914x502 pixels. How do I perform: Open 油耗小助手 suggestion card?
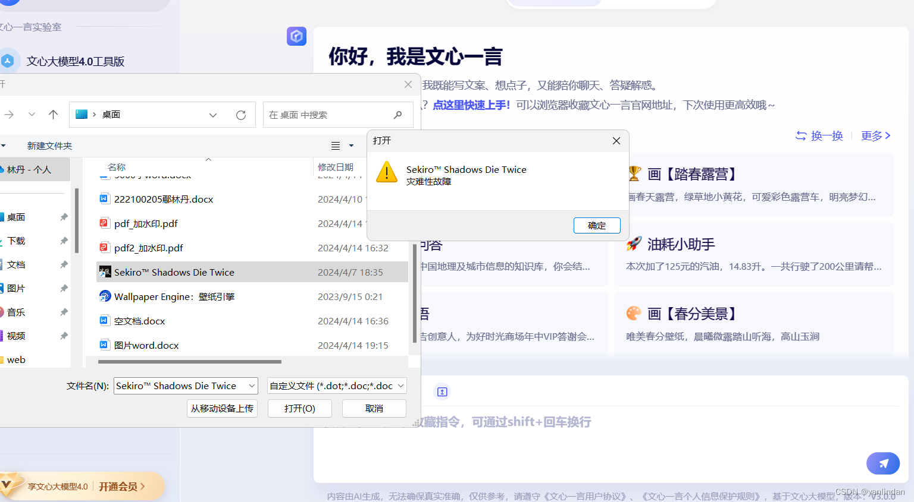(754, 254)
